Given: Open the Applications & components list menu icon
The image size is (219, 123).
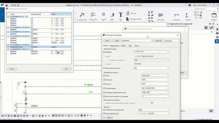Looking at the screenshot, I should tap(206, 28).
